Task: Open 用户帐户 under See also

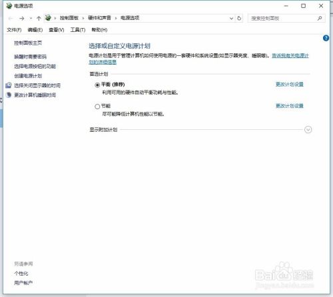Action: 23,283
